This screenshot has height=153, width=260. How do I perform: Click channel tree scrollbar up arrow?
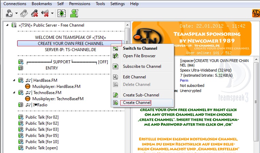click(x=127, y=25)
